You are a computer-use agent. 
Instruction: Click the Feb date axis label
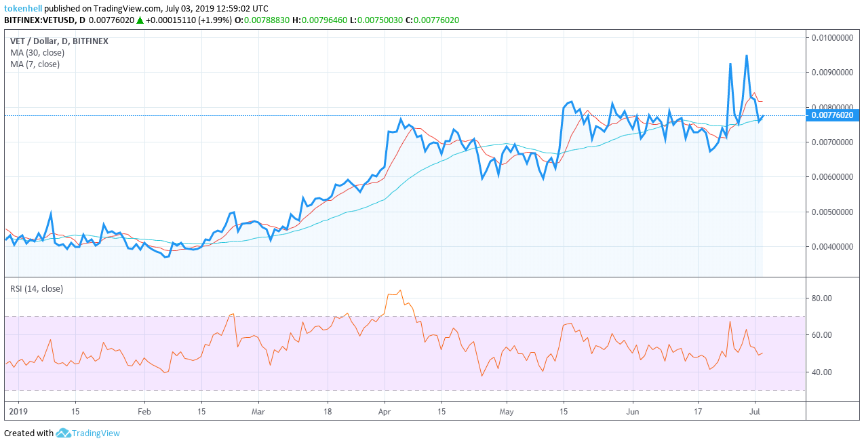[x=144, y=411]
